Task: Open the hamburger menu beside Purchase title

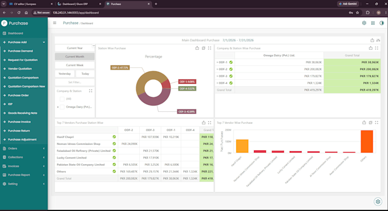Action: [55, 23]
